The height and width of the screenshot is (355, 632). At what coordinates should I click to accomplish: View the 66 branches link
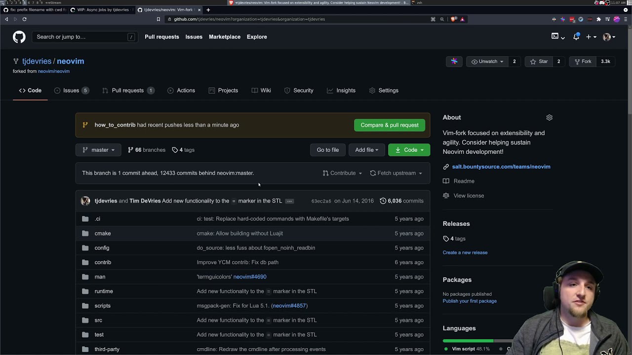pos(147,150)
